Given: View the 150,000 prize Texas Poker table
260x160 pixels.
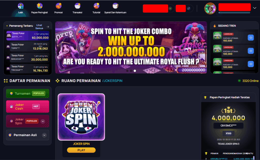Looking at the screenshot, I should pyautogui.click(x=251, y=38).
